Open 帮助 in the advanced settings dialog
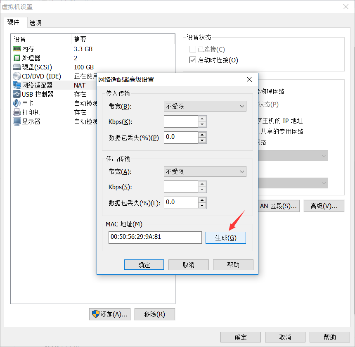The image size is (355, 347). point(233,265)
